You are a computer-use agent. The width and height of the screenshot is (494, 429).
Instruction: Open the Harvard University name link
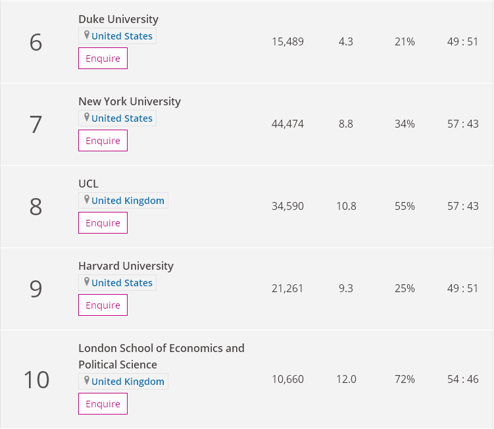tap(126, 266)
